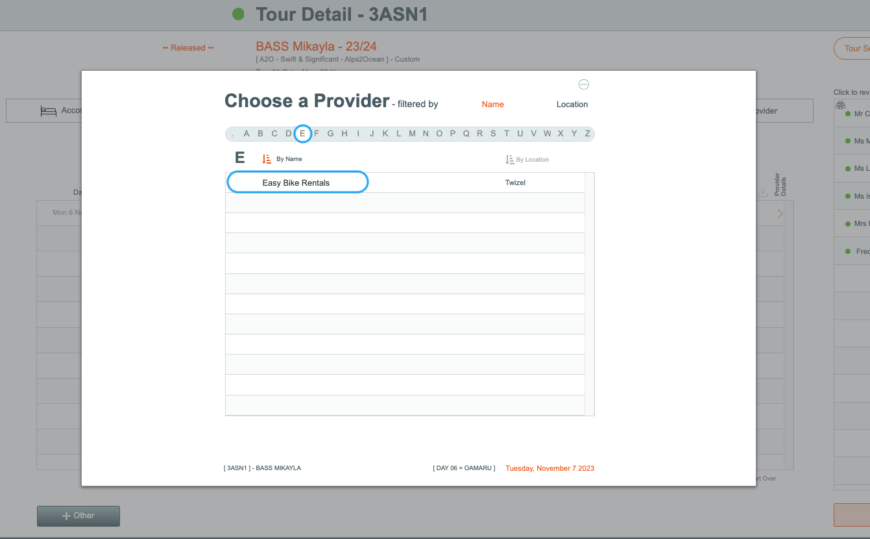The width and height of the screenshot is (870, 539).
Task: Select letter E in alphabet bar
Action: point(302,134)
